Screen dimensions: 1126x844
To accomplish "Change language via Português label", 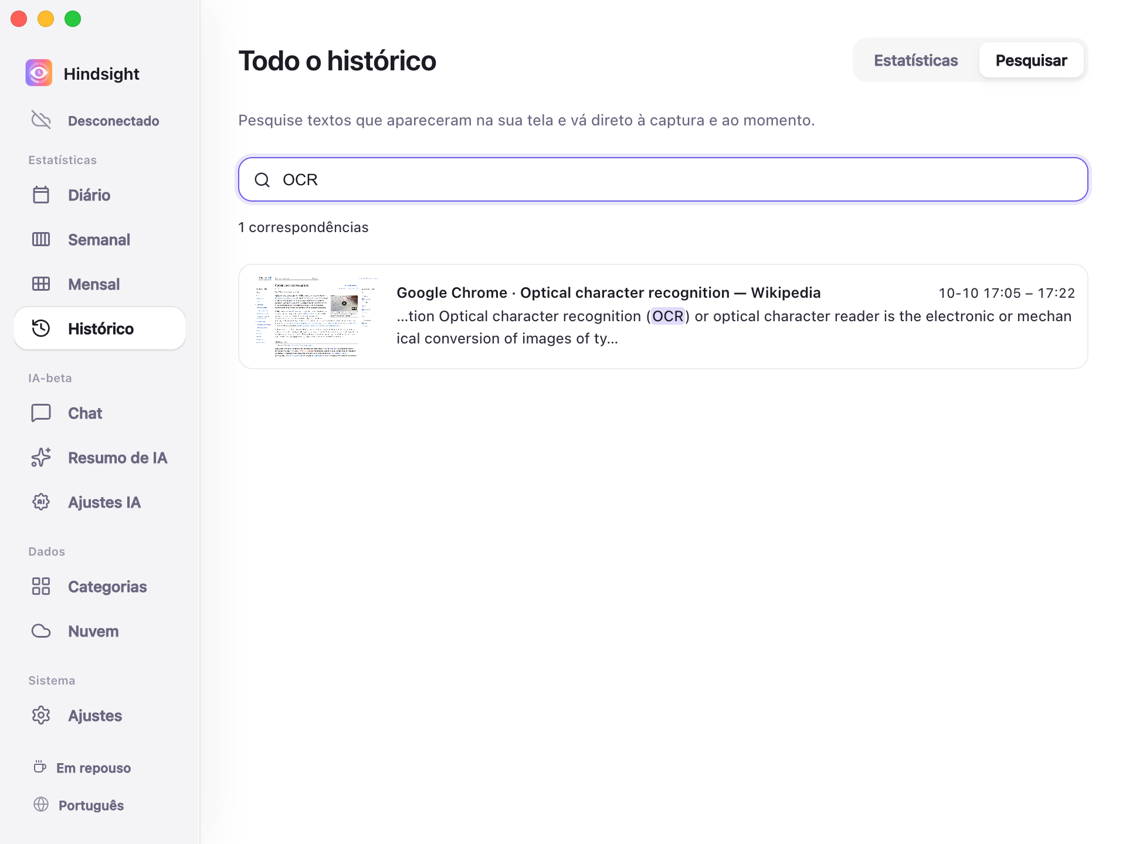I will 91,805.
